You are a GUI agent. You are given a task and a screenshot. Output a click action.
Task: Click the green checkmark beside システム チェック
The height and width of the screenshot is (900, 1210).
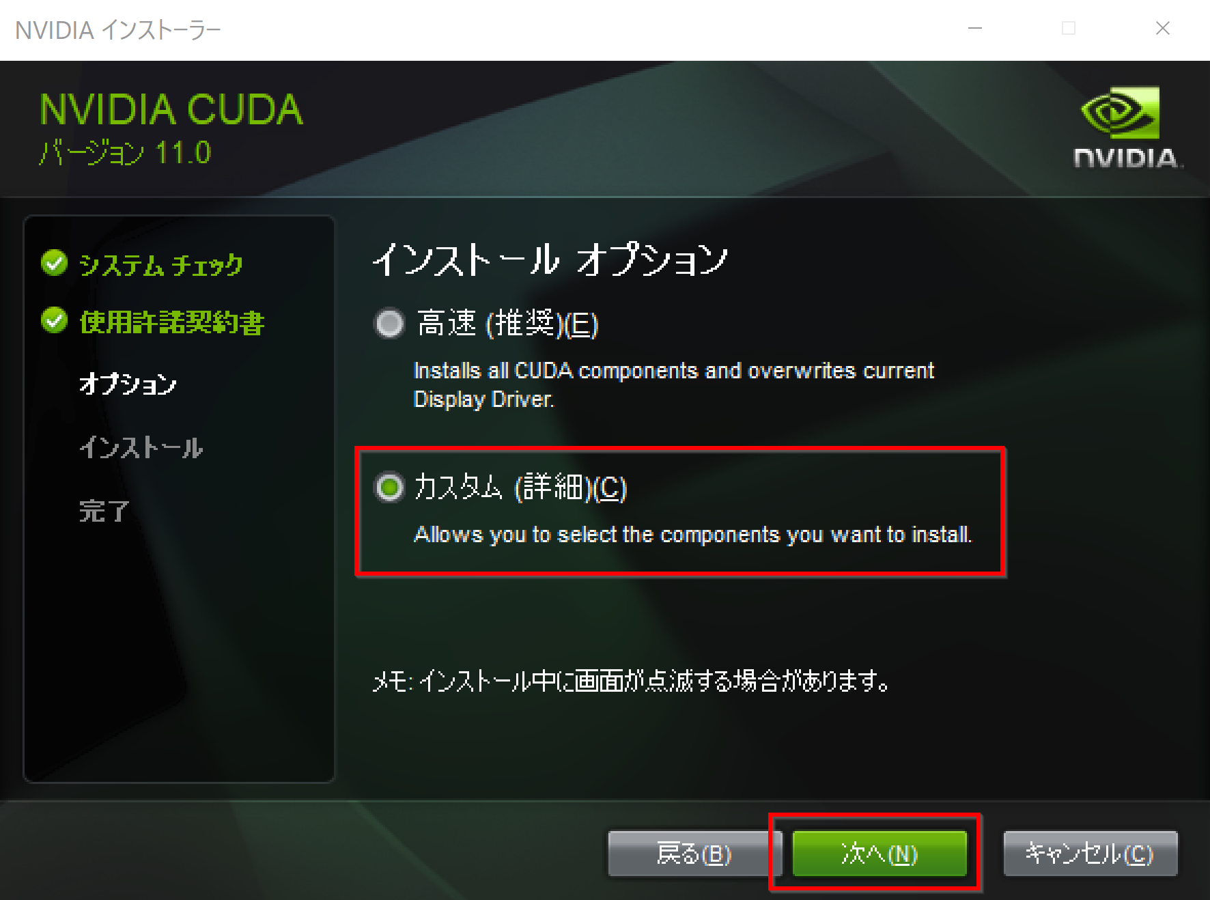pyautogui.click(x=54, y=263)
